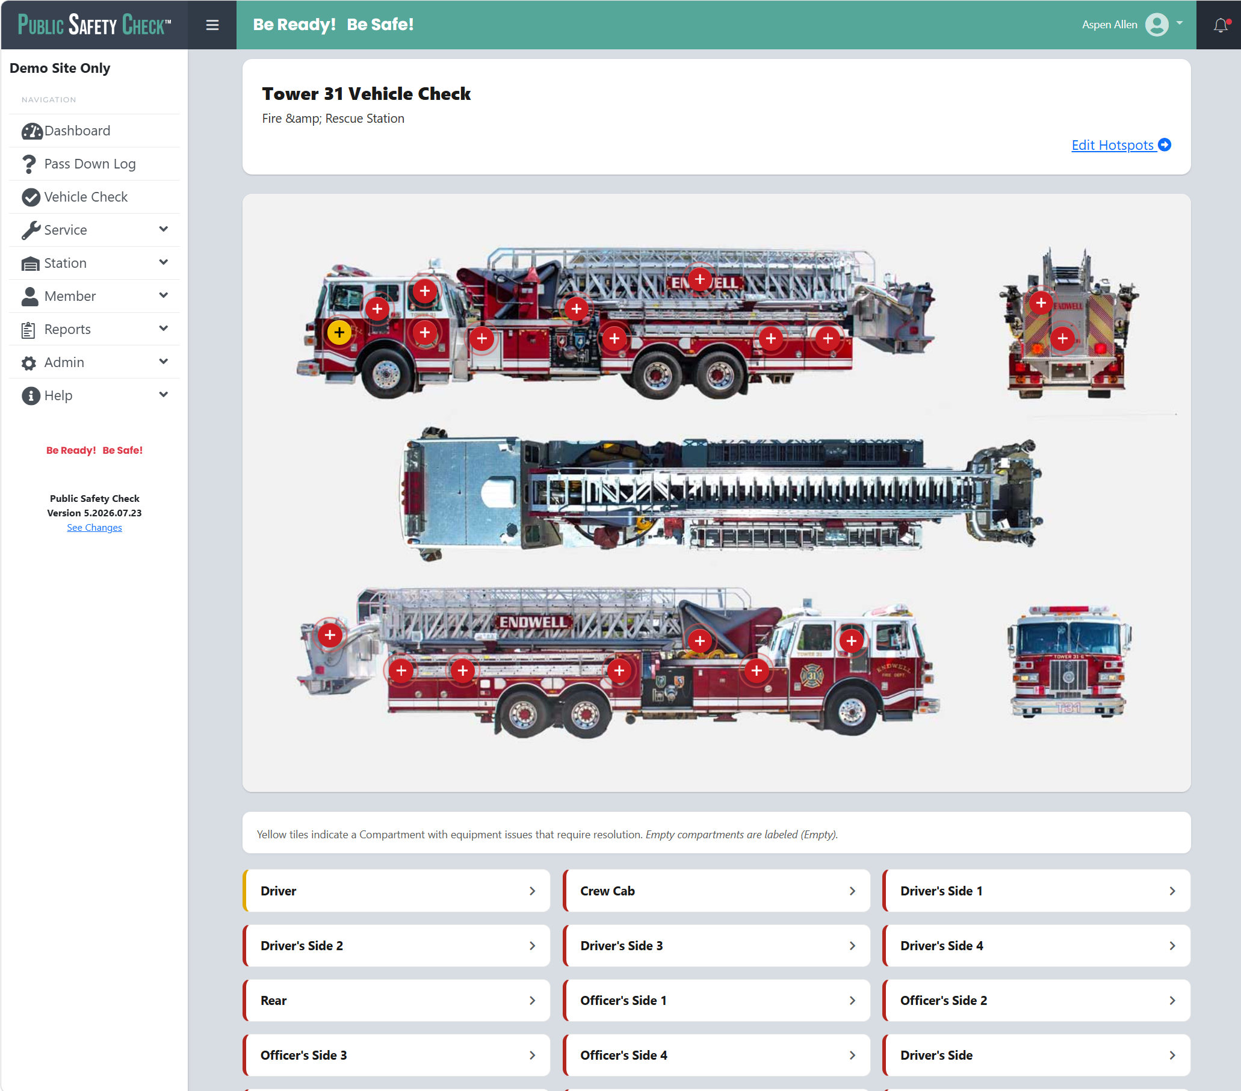The image size is (1241, 1091).
Task: Expand the Station menu chevron
Action: [163, 263]
